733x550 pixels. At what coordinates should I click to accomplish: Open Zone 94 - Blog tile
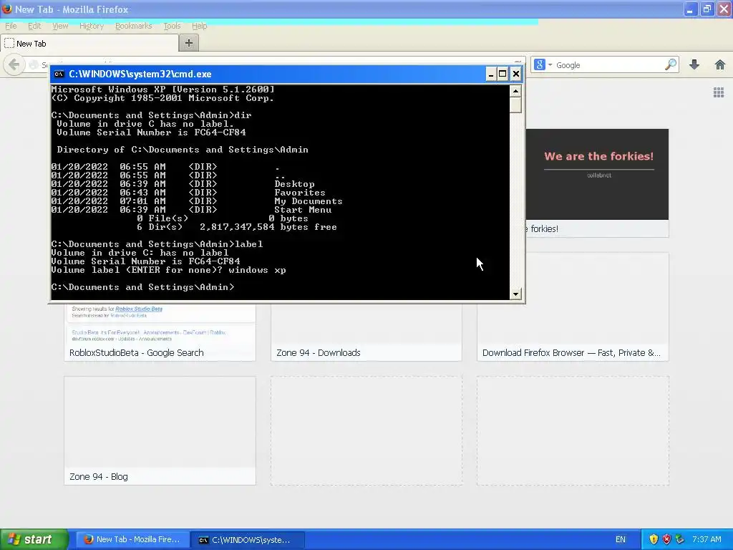[x=160, y=430]
